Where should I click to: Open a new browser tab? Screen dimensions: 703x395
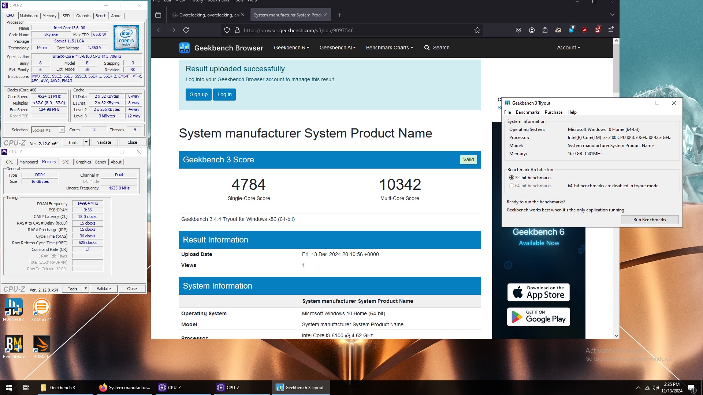339,15
